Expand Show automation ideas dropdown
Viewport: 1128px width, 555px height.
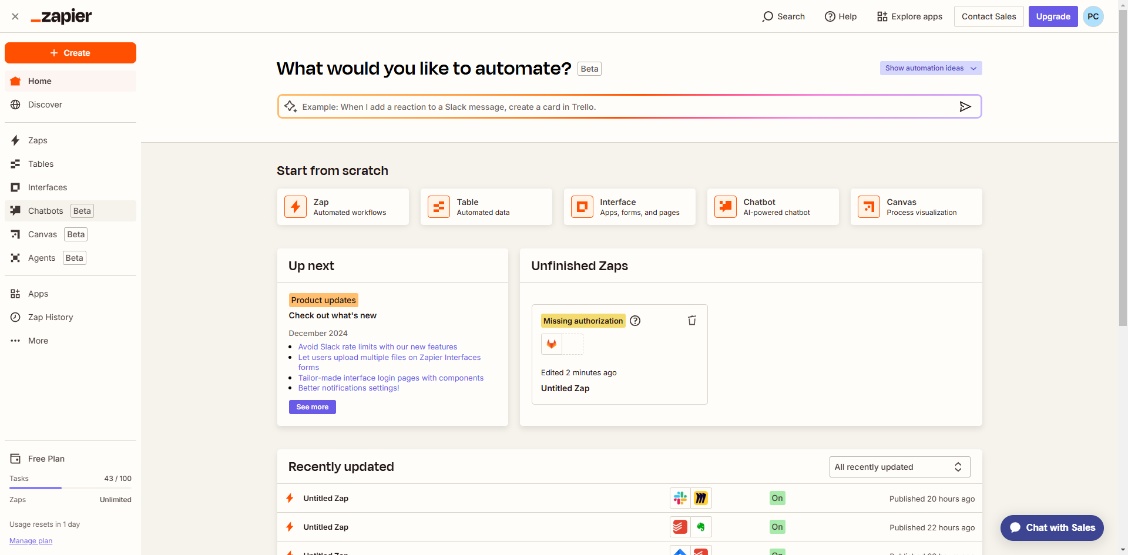point(931,68)
